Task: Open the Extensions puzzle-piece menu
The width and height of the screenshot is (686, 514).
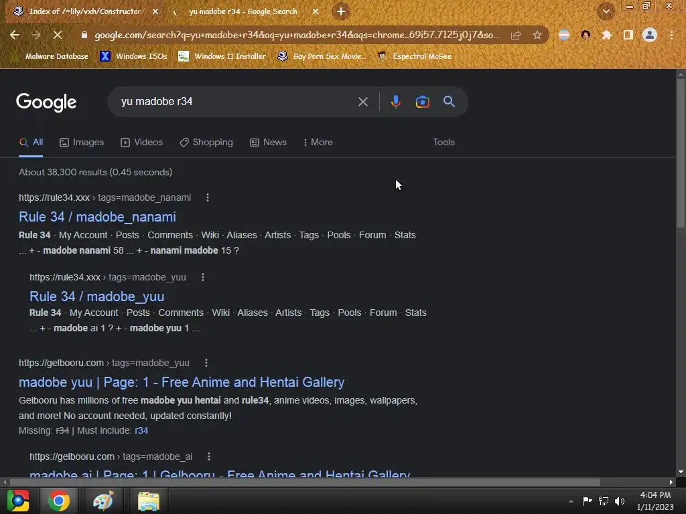Action: click(x=606, y=35)
